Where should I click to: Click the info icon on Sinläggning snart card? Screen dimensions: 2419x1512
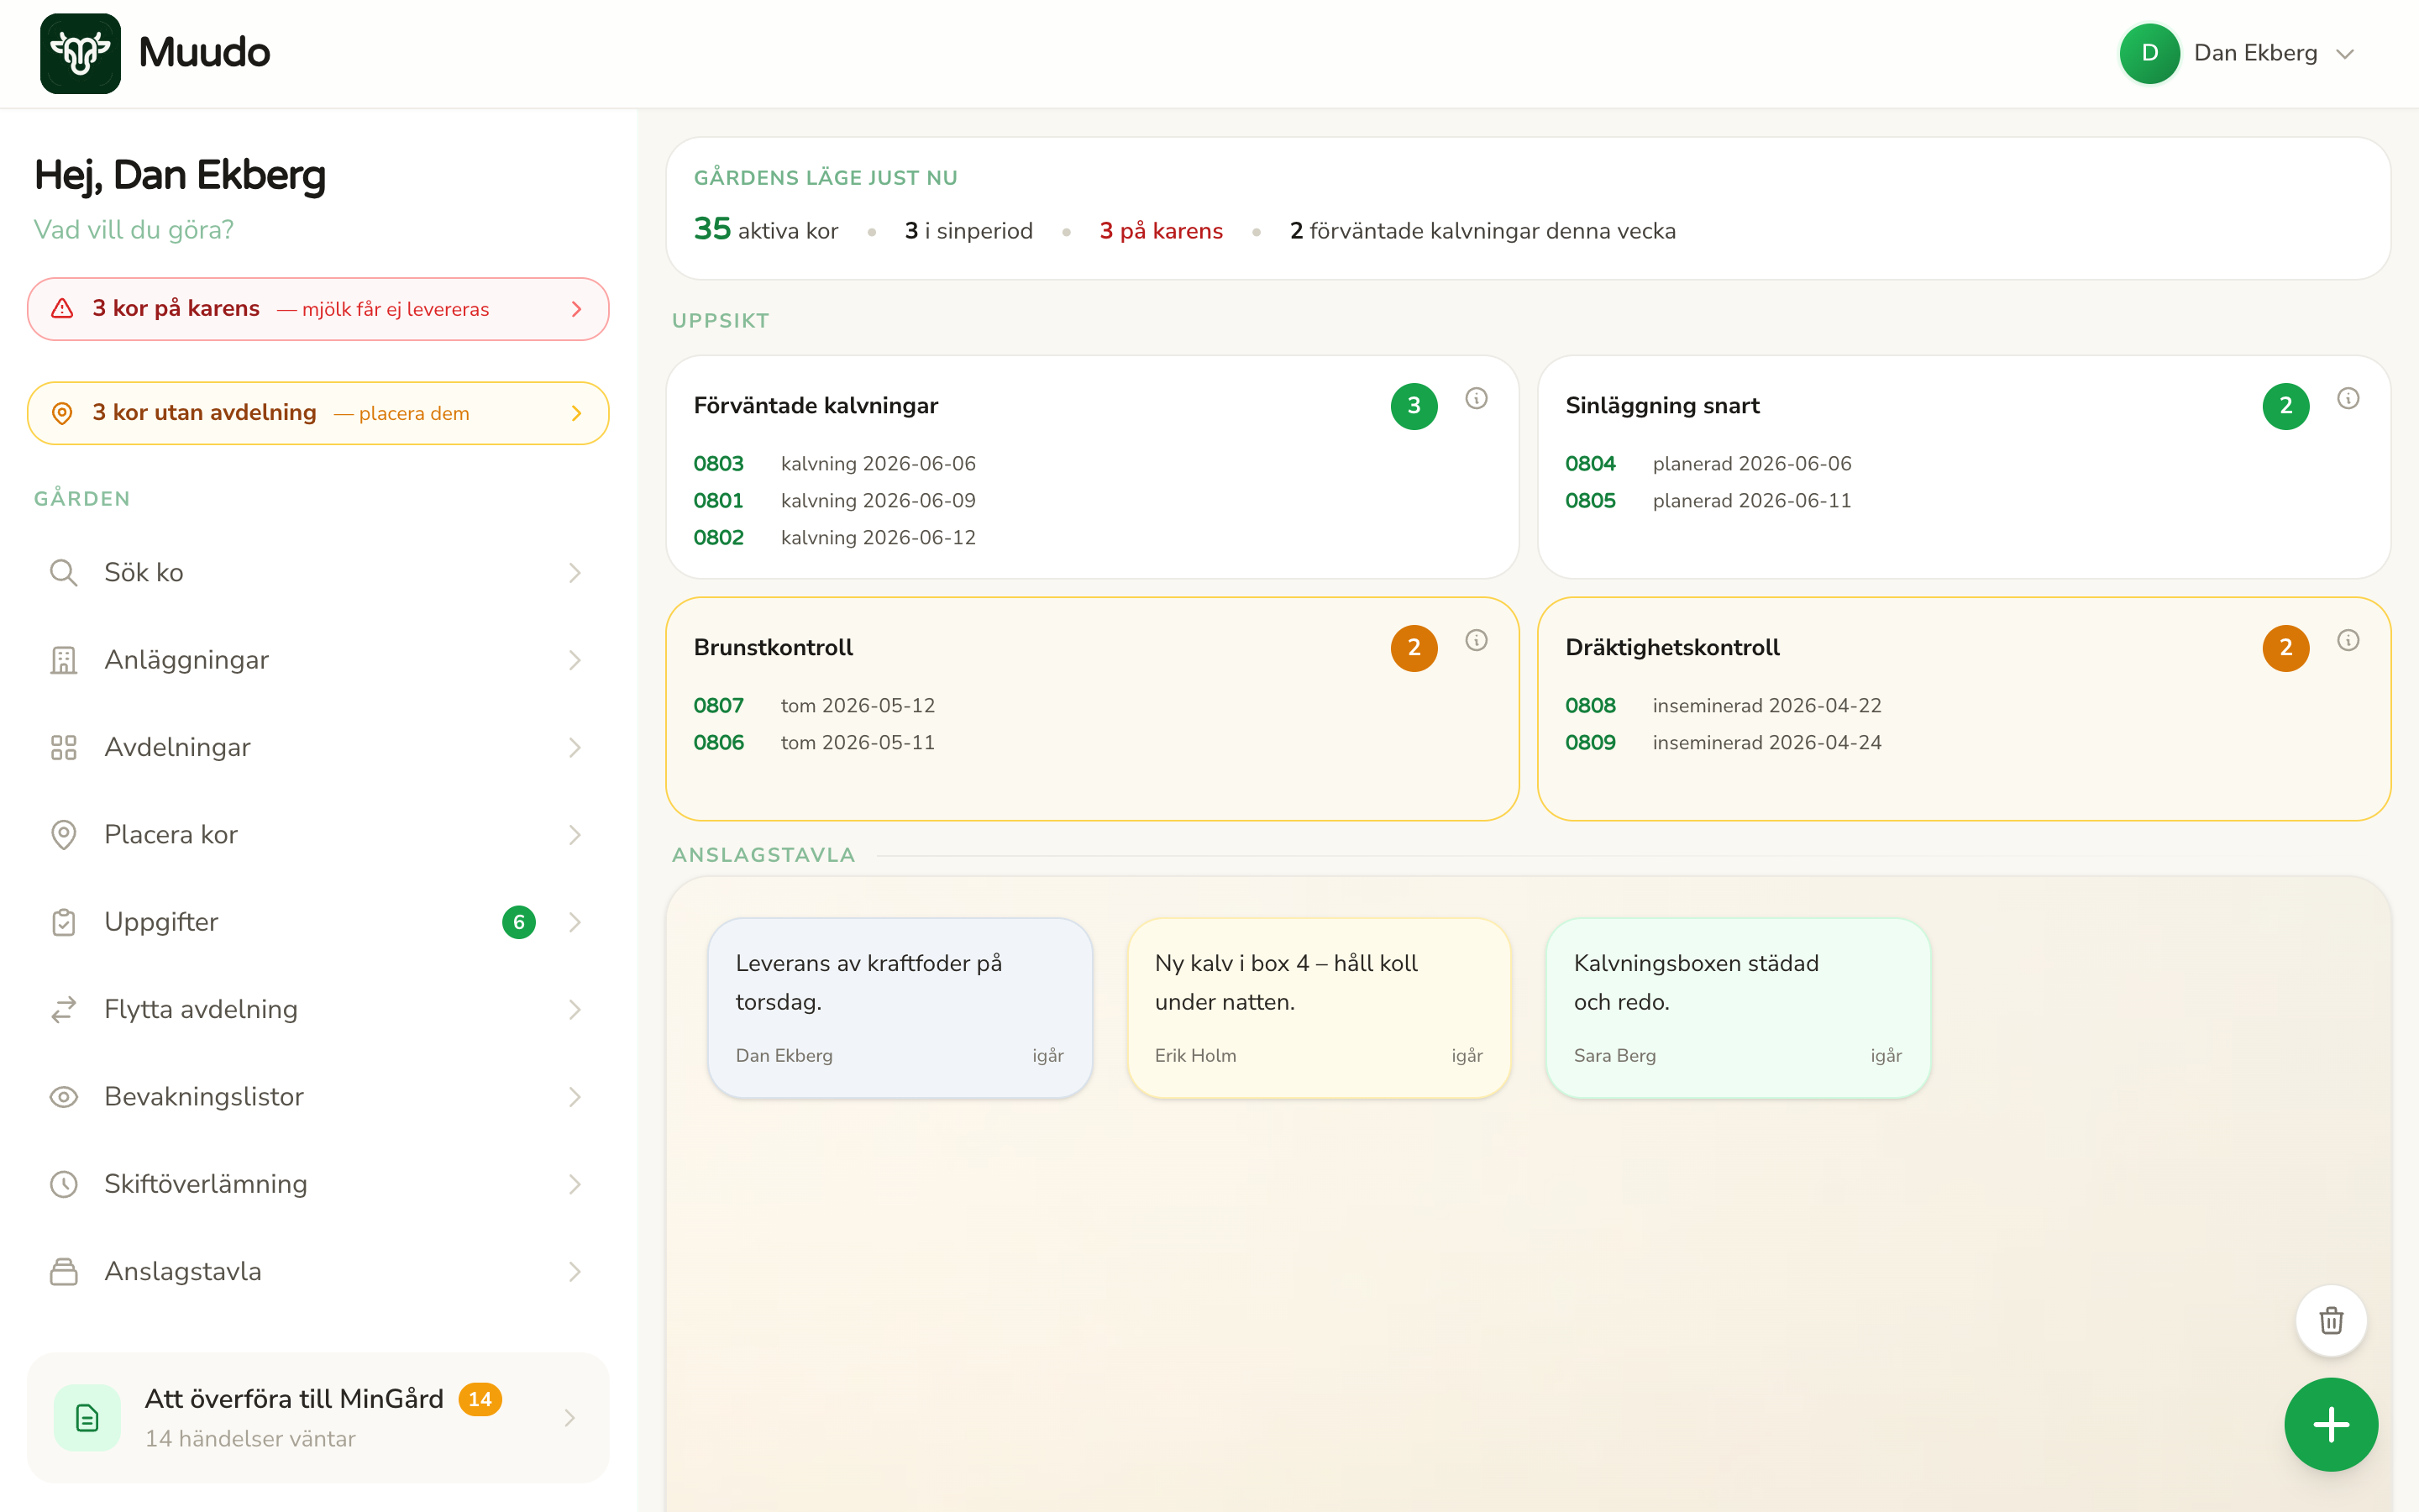click(x=2348, y=399)
